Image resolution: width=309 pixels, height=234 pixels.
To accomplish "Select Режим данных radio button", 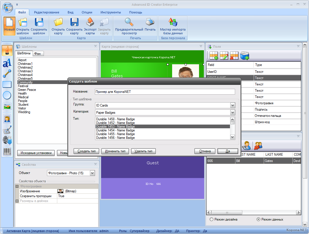I will click(x=258, y=219).
